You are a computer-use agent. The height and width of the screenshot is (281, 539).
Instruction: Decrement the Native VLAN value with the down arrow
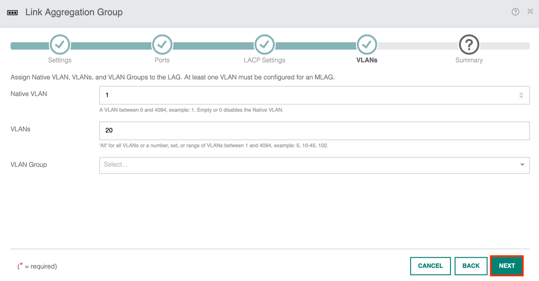(x=521, y=97)
